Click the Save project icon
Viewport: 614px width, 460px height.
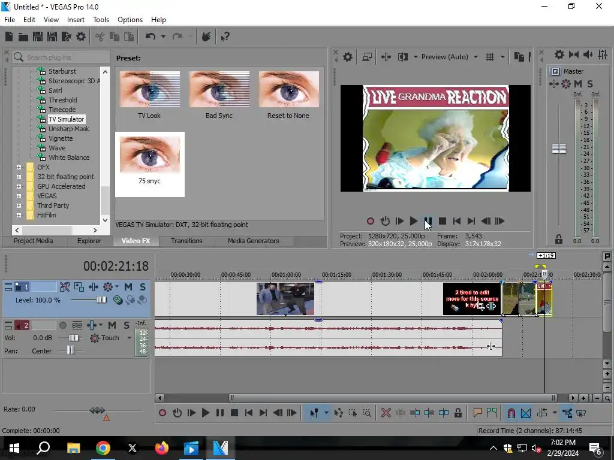(x=38, y=37)
